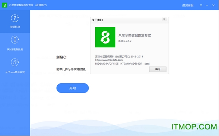The image size is (219, 136).
Task: Click the blue 开始 start button
Action: click(x=73, y=88)
